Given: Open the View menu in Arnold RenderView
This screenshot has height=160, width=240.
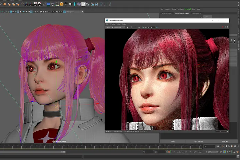Looking at the screenshot, I should coord(119,24).
